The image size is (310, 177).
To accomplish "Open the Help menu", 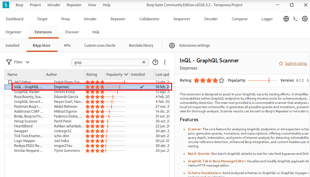I will tap(106, 5).
